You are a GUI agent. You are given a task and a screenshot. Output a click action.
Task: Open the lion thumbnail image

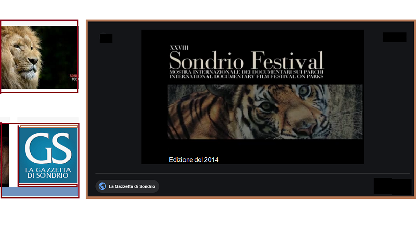pyautogui.click(x=39, y=57)
